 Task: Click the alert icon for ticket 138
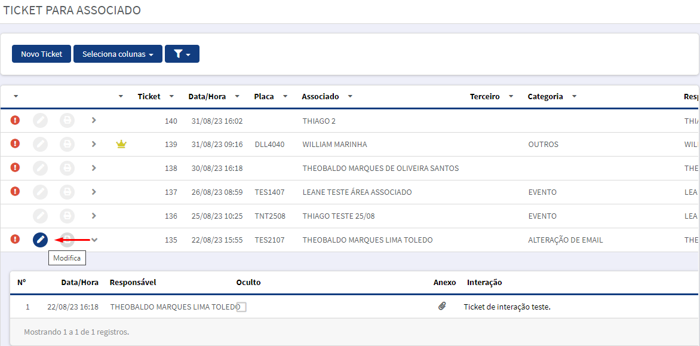(x=15, y=167)
